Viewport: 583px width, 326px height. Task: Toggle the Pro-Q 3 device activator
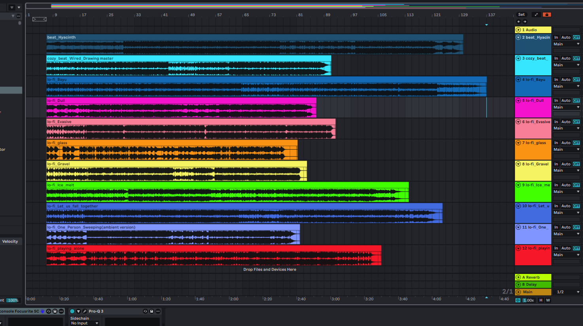coord(72,311)
